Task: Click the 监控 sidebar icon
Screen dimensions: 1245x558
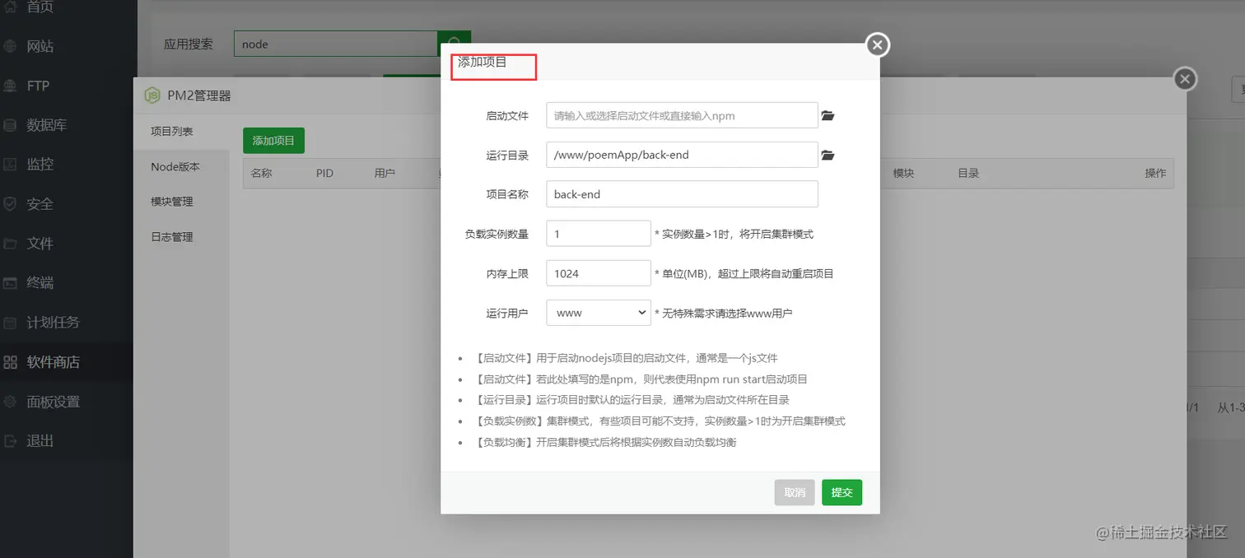Action: click(x=10, y=165)
